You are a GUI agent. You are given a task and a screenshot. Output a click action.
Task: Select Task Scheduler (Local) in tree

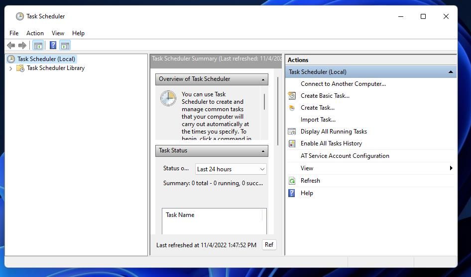click(46, 59)
